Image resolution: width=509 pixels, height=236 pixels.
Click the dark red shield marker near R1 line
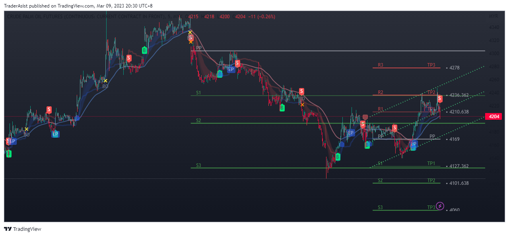(x=365, y=117)
